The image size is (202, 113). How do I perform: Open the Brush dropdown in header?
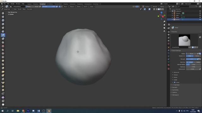pos(66,7)
